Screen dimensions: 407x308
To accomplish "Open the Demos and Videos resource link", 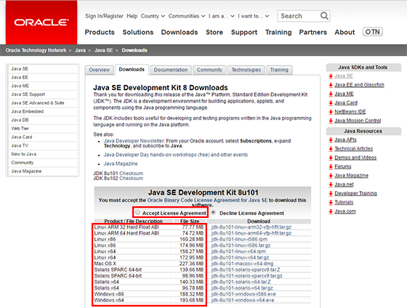I will 355,158.
